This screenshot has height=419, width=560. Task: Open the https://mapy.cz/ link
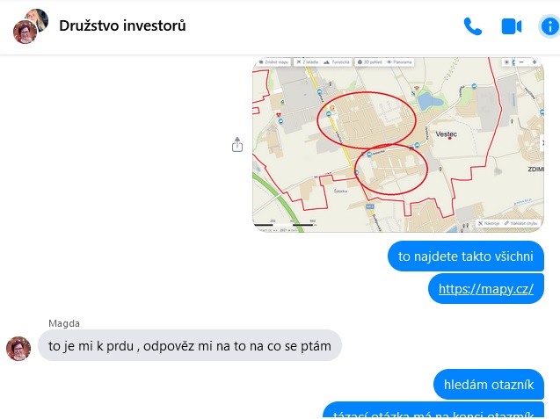pos(486,289)
